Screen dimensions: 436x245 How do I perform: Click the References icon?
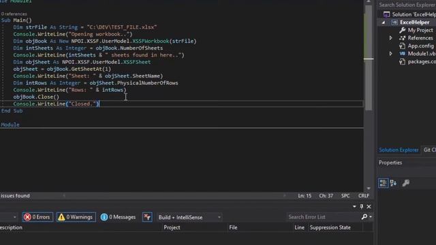pyautogui.click(x=402, y=38)
